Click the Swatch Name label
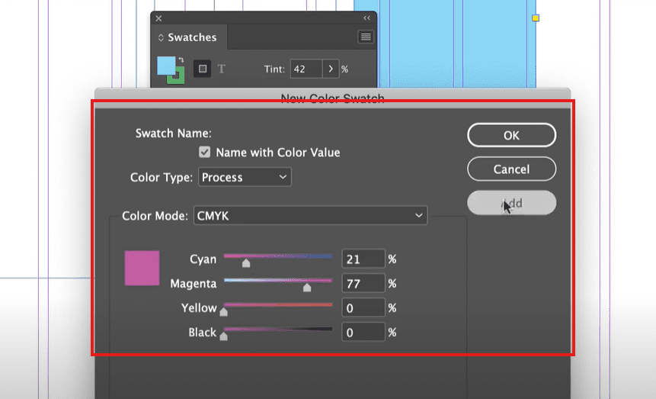656x399 pixels. click(x=173, y=134)
